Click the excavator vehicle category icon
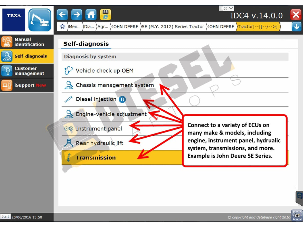303x227 pixels. pyautogui.click(x=40, y=20)
